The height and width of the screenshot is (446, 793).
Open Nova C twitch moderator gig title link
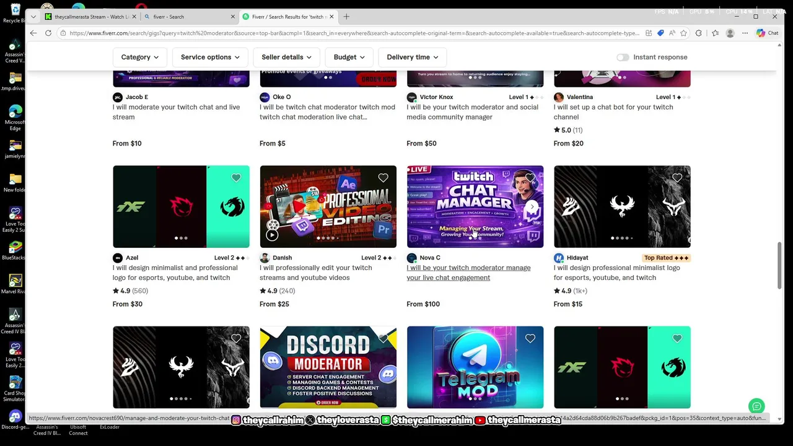(468, 273)
